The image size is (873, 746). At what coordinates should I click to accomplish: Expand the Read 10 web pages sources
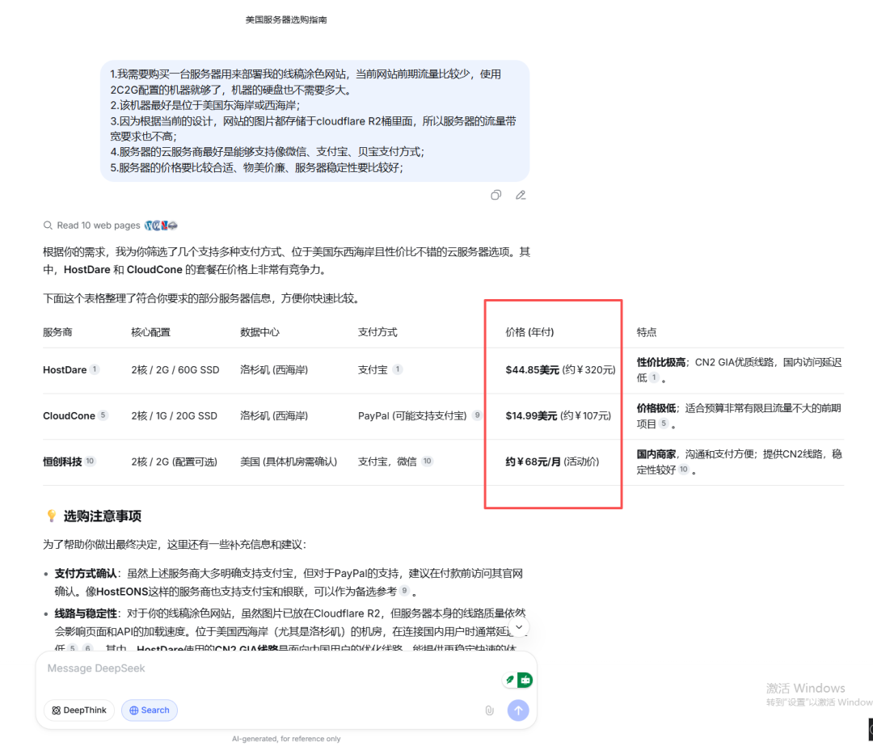pyautogui.click(x=99, y=225)
